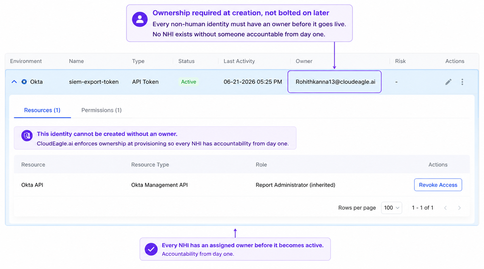
Task: Click the 1 - 1 of 1 pagination text
Action: tap(422, 208)
